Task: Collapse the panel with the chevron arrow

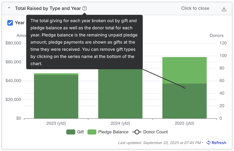Action: pos(9,8)
